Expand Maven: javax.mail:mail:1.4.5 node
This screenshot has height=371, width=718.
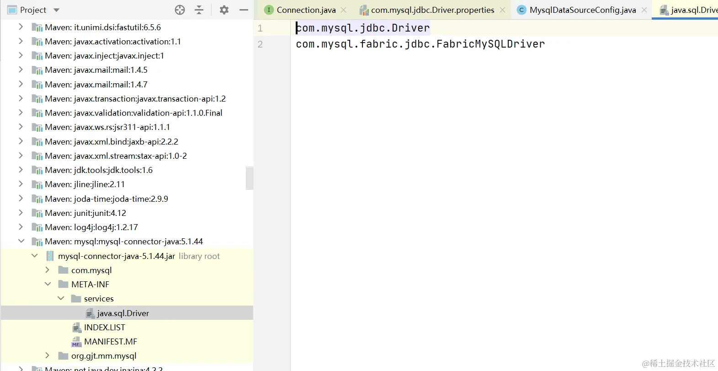[21, 70]
